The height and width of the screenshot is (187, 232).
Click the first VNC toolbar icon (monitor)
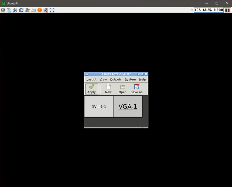click(3, 10)
